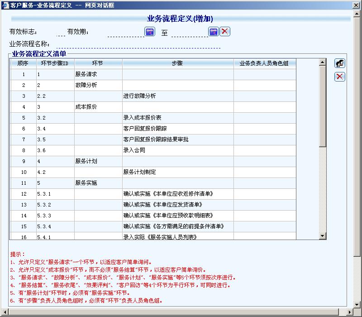
Task: Click the end date field after 至
Action: [x=189, y=33]
